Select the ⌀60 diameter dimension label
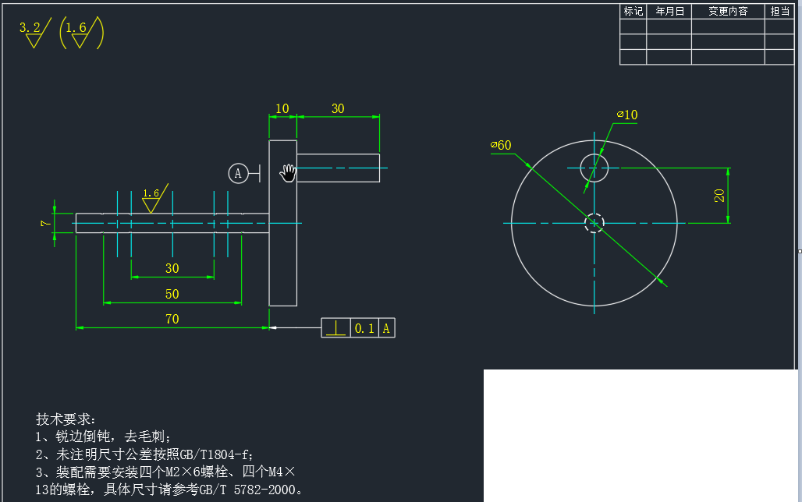802x502 pixels. 501,145
